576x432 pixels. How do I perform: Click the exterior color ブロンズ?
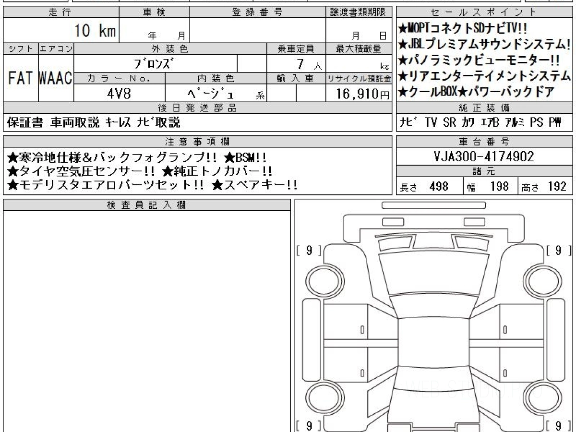point(155,63)
